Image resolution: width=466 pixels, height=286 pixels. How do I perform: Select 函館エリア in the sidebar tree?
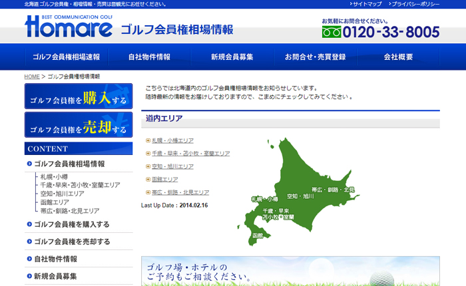[55, 202]
